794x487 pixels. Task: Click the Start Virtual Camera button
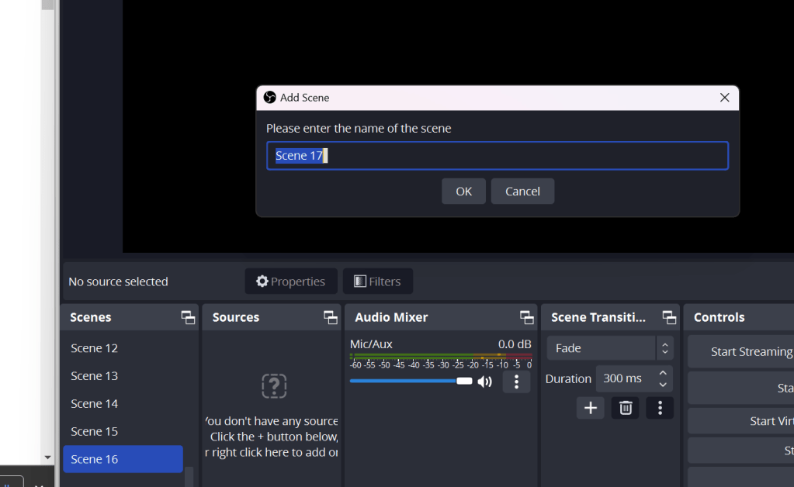tap(740, 421)
